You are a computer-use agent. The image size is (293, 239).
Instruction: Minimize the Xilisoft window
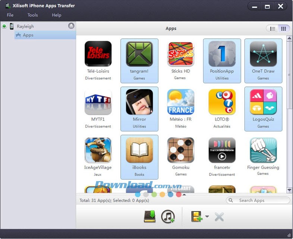pyautogui.click(x=254, y=7)
